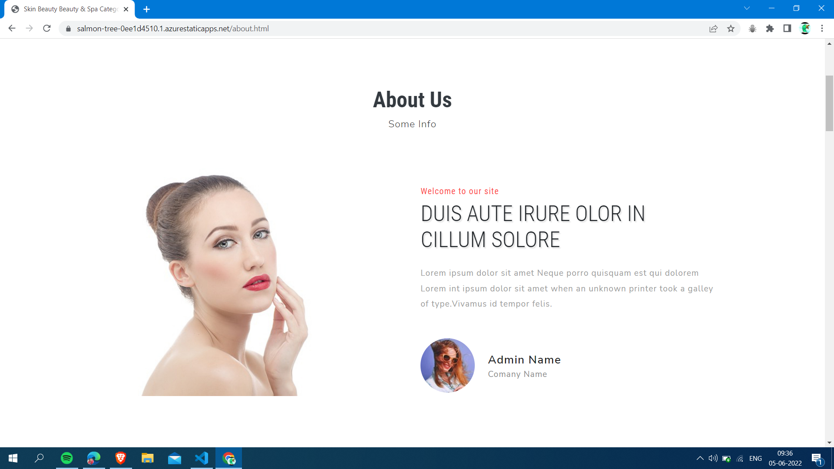
Task: Bookmark this page with the star icon
Action: click(x=731, y=28)
